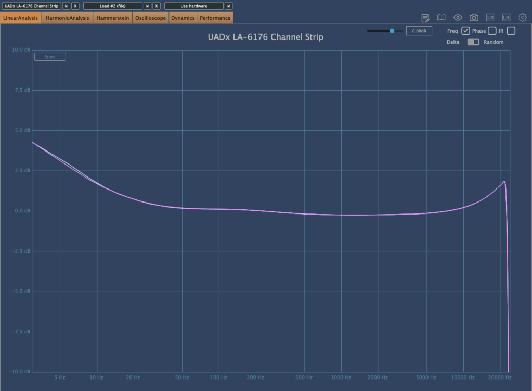532x391 pixels.
Task: Click the LR stereo channel icon
Action: [506, 18]
